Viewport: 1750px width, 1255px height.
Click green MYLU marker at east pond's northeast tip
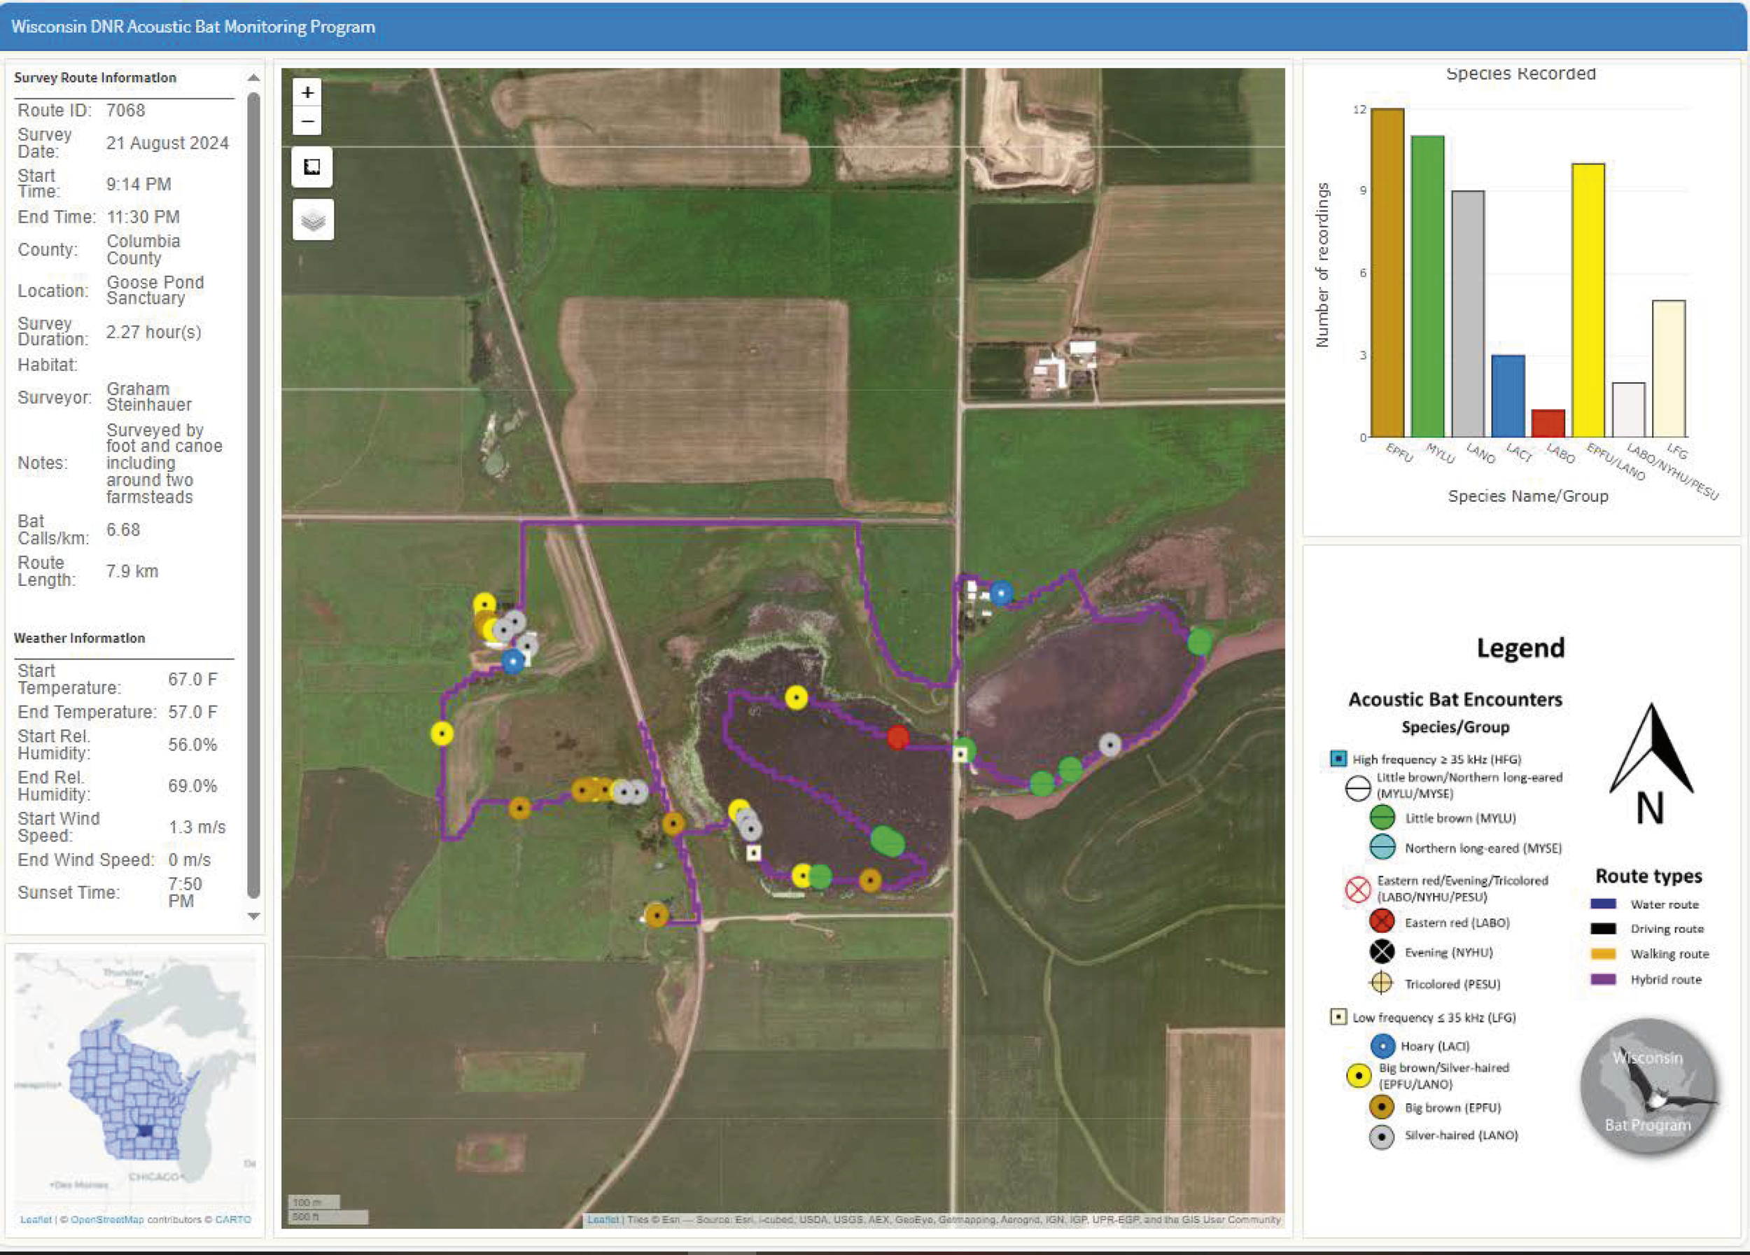pos(1199,641)
